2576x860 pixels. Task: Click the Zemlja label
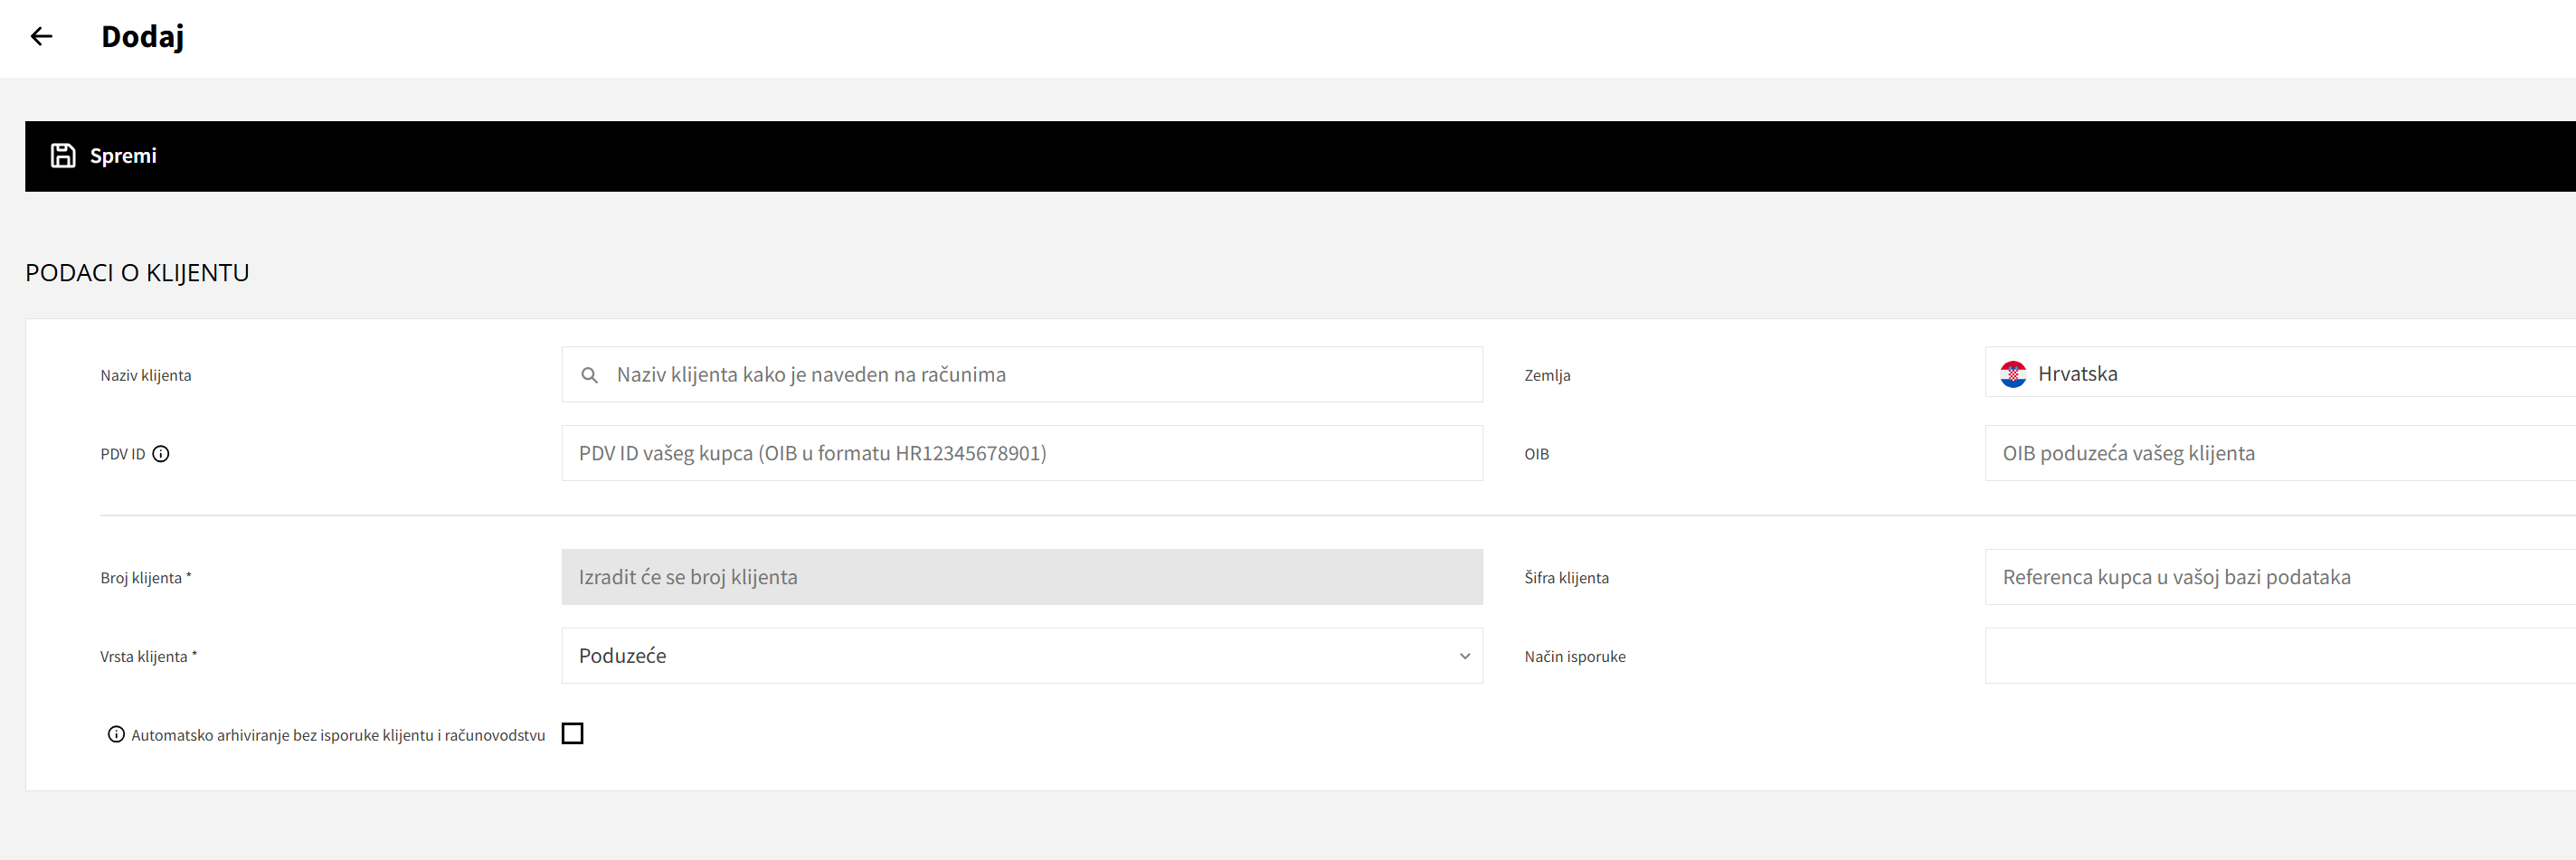click(1547, 376)
